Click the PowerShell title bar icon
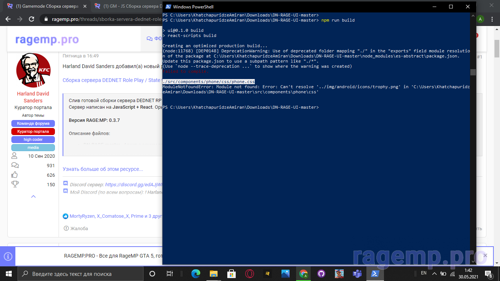The image size is (500, 281). (x=168, y=7)
